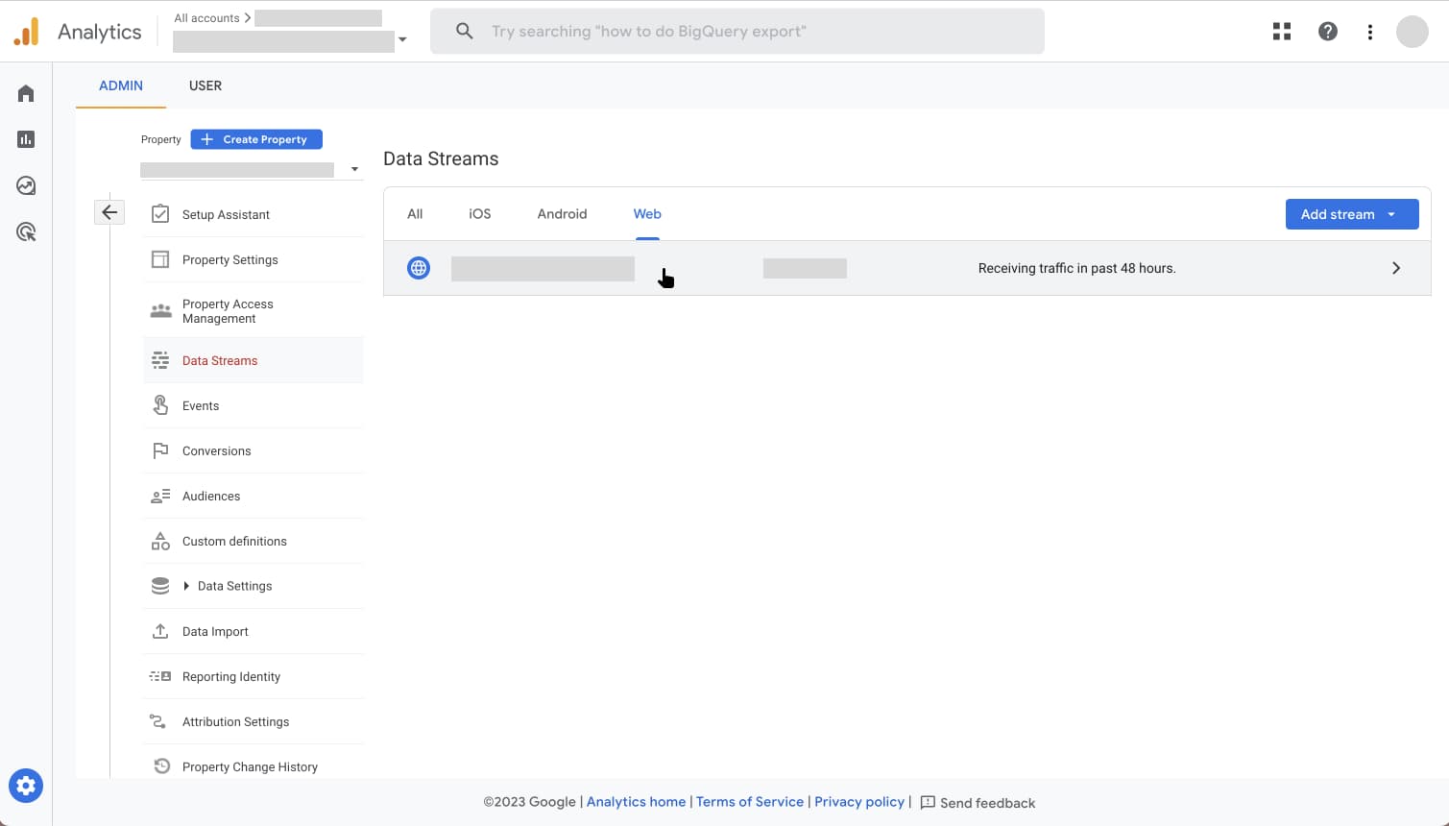This screenshot has height=826, width=1449.
Task: Open the property selector dropdown
Action: 354,170
